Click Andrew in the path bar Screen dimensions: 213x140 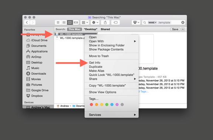click(x=63, y=106)
